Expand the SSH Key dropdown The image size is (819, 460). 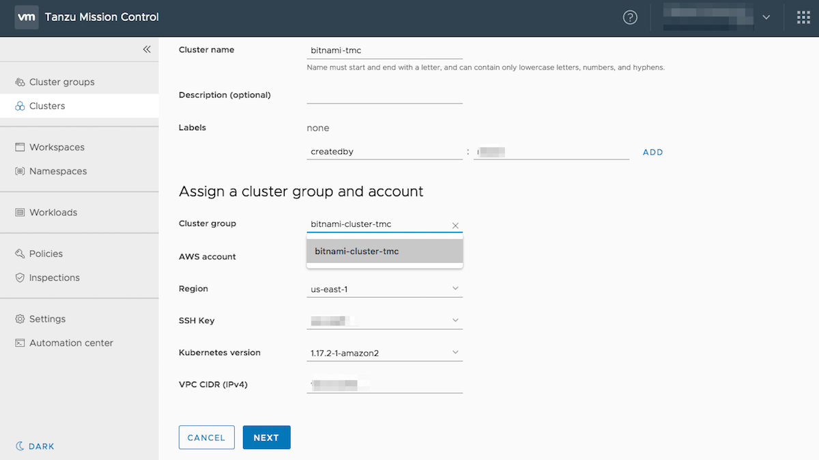pos(456,320)
